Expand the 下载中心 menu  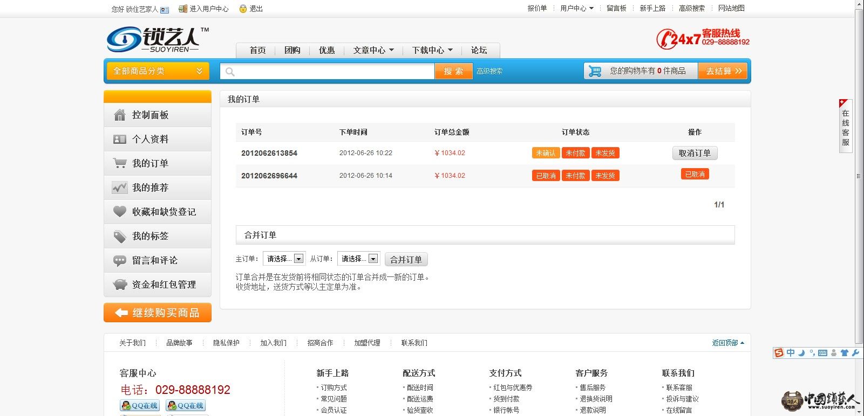click(x=432, y=50)
